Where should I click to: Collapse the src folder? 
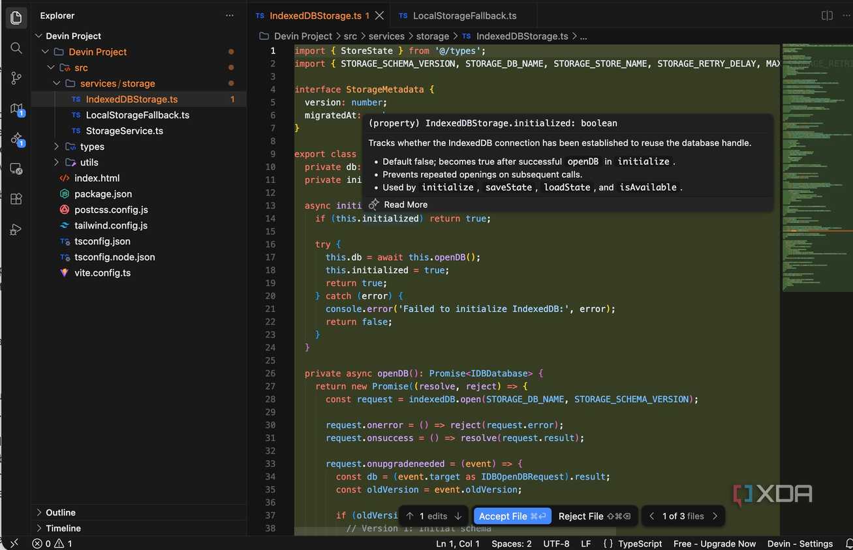point(51,68)
